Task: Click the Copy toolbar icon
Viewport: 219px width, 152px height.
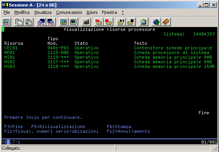Action: pyautogui.click(x=19, y=22)
